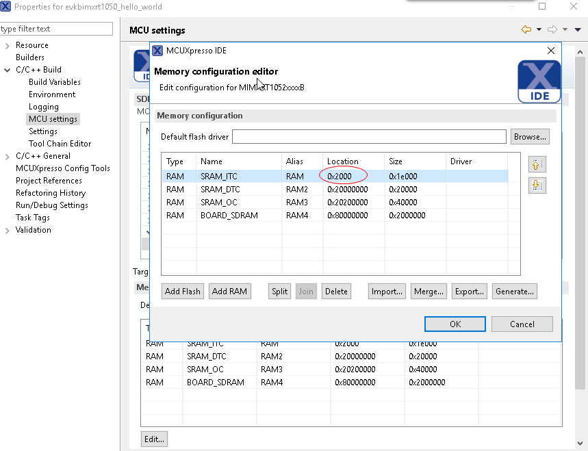This screenshot has width=588, height=451.
Task: Click the 0x20200000 location cell in dialog
Action: coord(354,203)
